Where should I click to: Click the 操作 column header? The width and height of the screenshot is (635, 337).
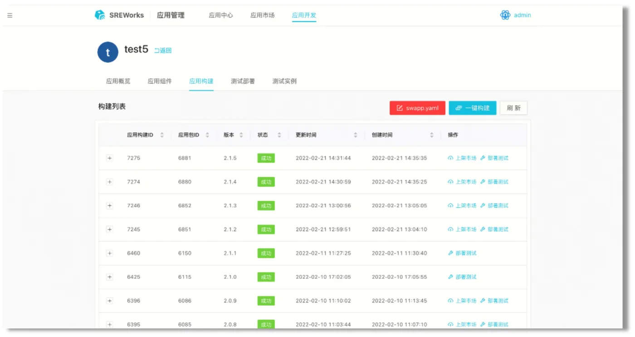(453, 135)
